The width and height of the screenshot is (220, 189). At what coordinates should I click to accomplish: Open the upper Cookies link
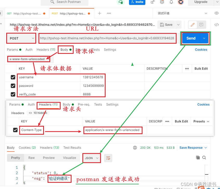pyautogui.click(x=201, y=50)
